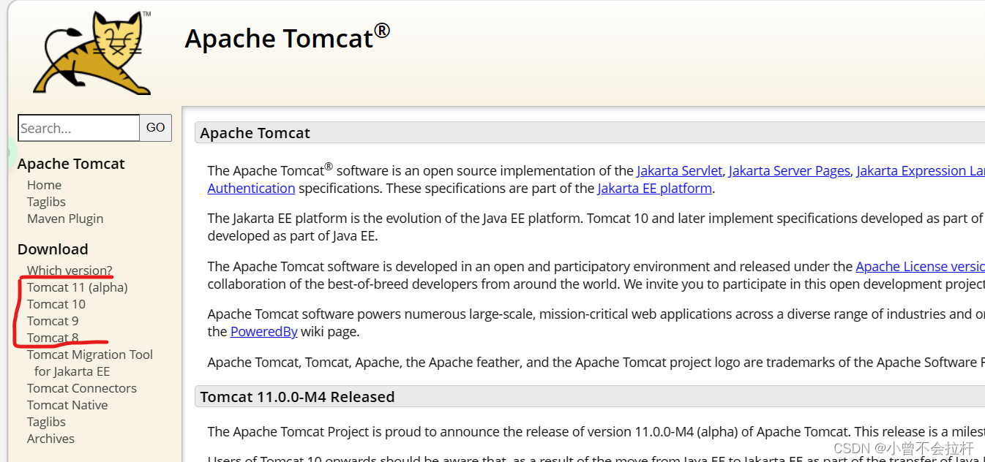The width and height of the screenshot is (985, 462).
Task: Open Tomcat Migration Tool for Jakarta EE
Action: pyautogui.click(x=90, y=363)
